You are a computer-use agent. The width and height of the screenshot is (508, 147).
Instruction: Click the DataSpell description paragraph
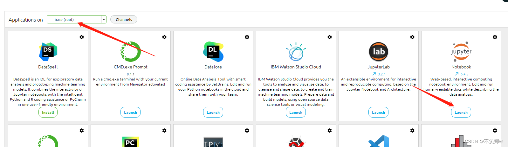tap(48, 92)
